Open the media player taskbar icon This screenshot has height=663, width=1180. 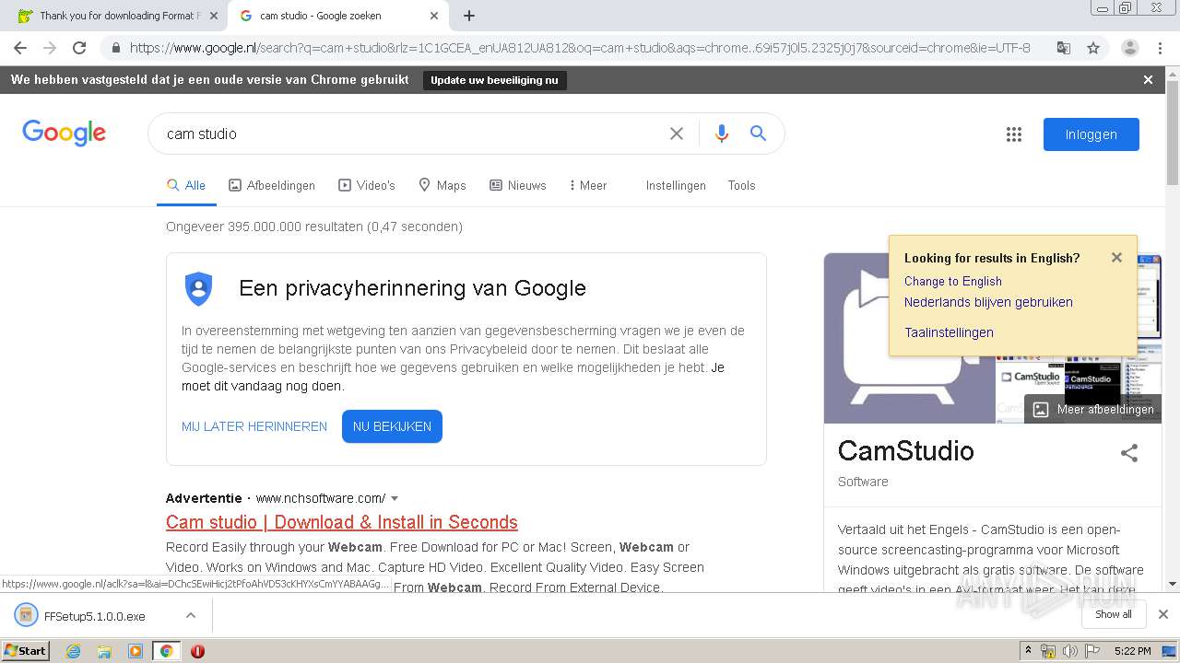[x=136, y=651]
